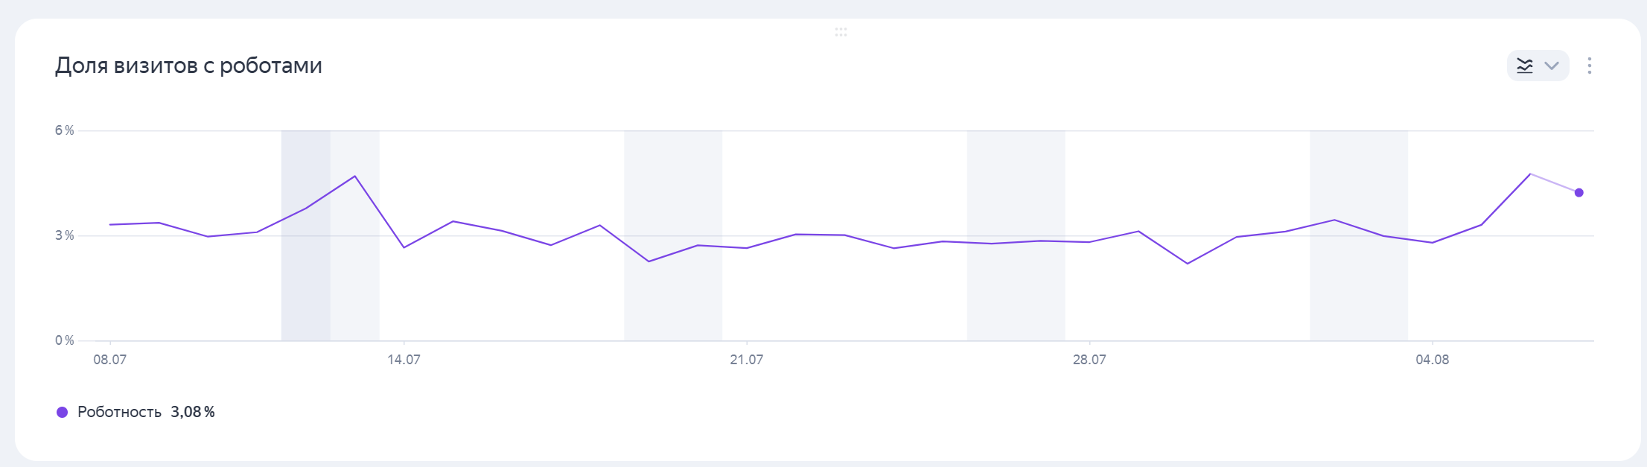Click the widget title Доля визитов с роботами
This screenshot has height=467, width=1647.
[x=188, y=66]
